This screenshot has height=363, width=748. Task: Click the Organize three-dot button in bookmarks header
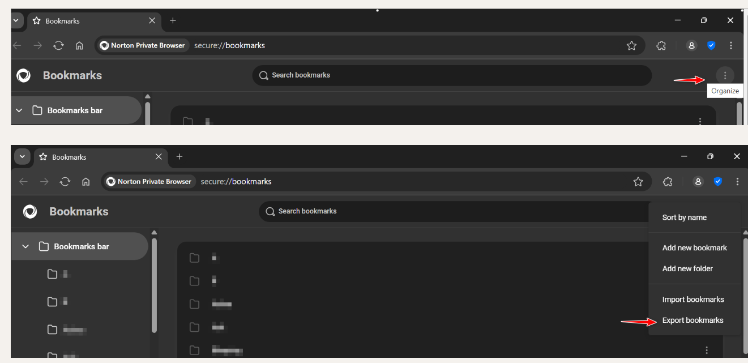tap(725, 75)
